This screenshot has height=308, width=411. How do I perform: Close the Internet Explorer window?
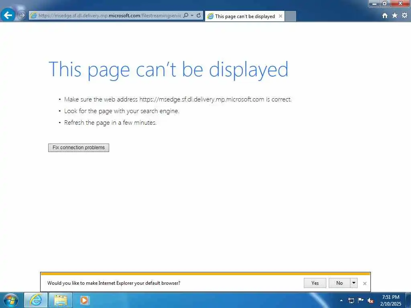point(400,3)
